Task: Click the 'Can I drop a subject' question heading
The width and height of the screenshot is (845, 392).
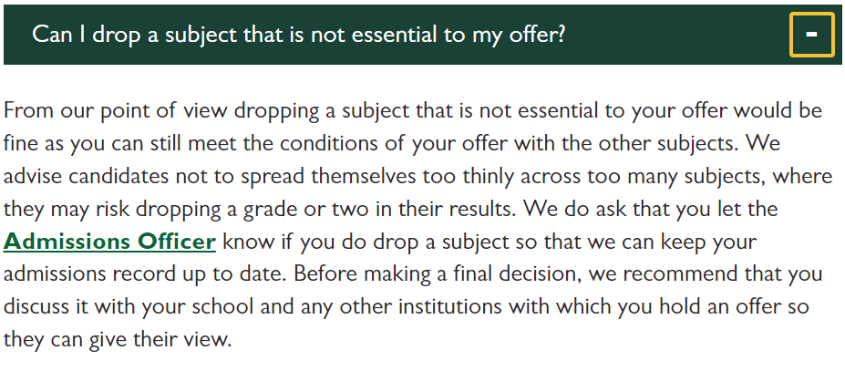Action: pyautogui.click(x=299, y=35)
